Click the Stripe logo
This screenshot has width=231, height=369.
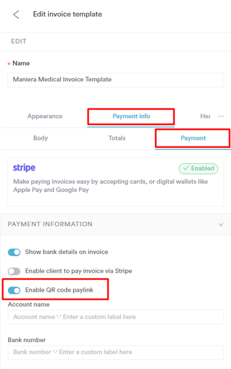tap(24, 168)
